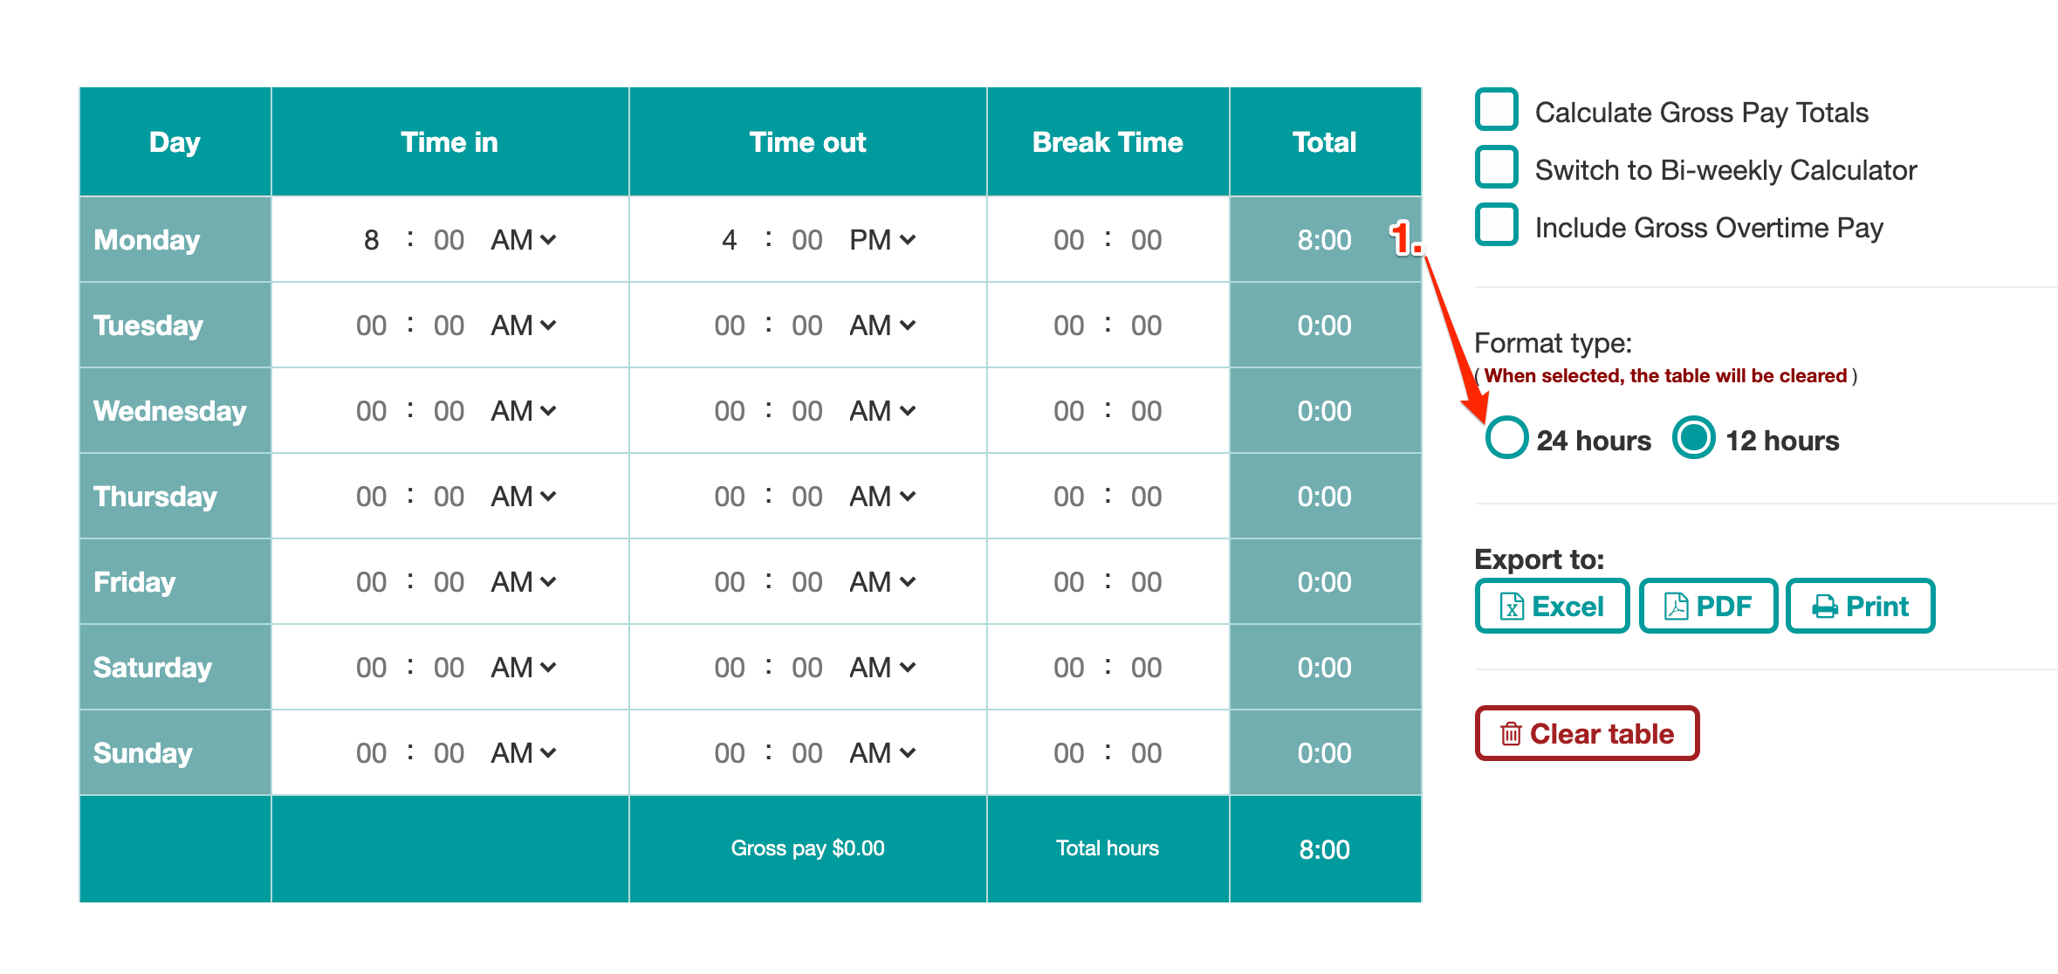Open Monday Time out PM dropdown
Viewport: 2058px width, 974px height.
click(882, 240)
